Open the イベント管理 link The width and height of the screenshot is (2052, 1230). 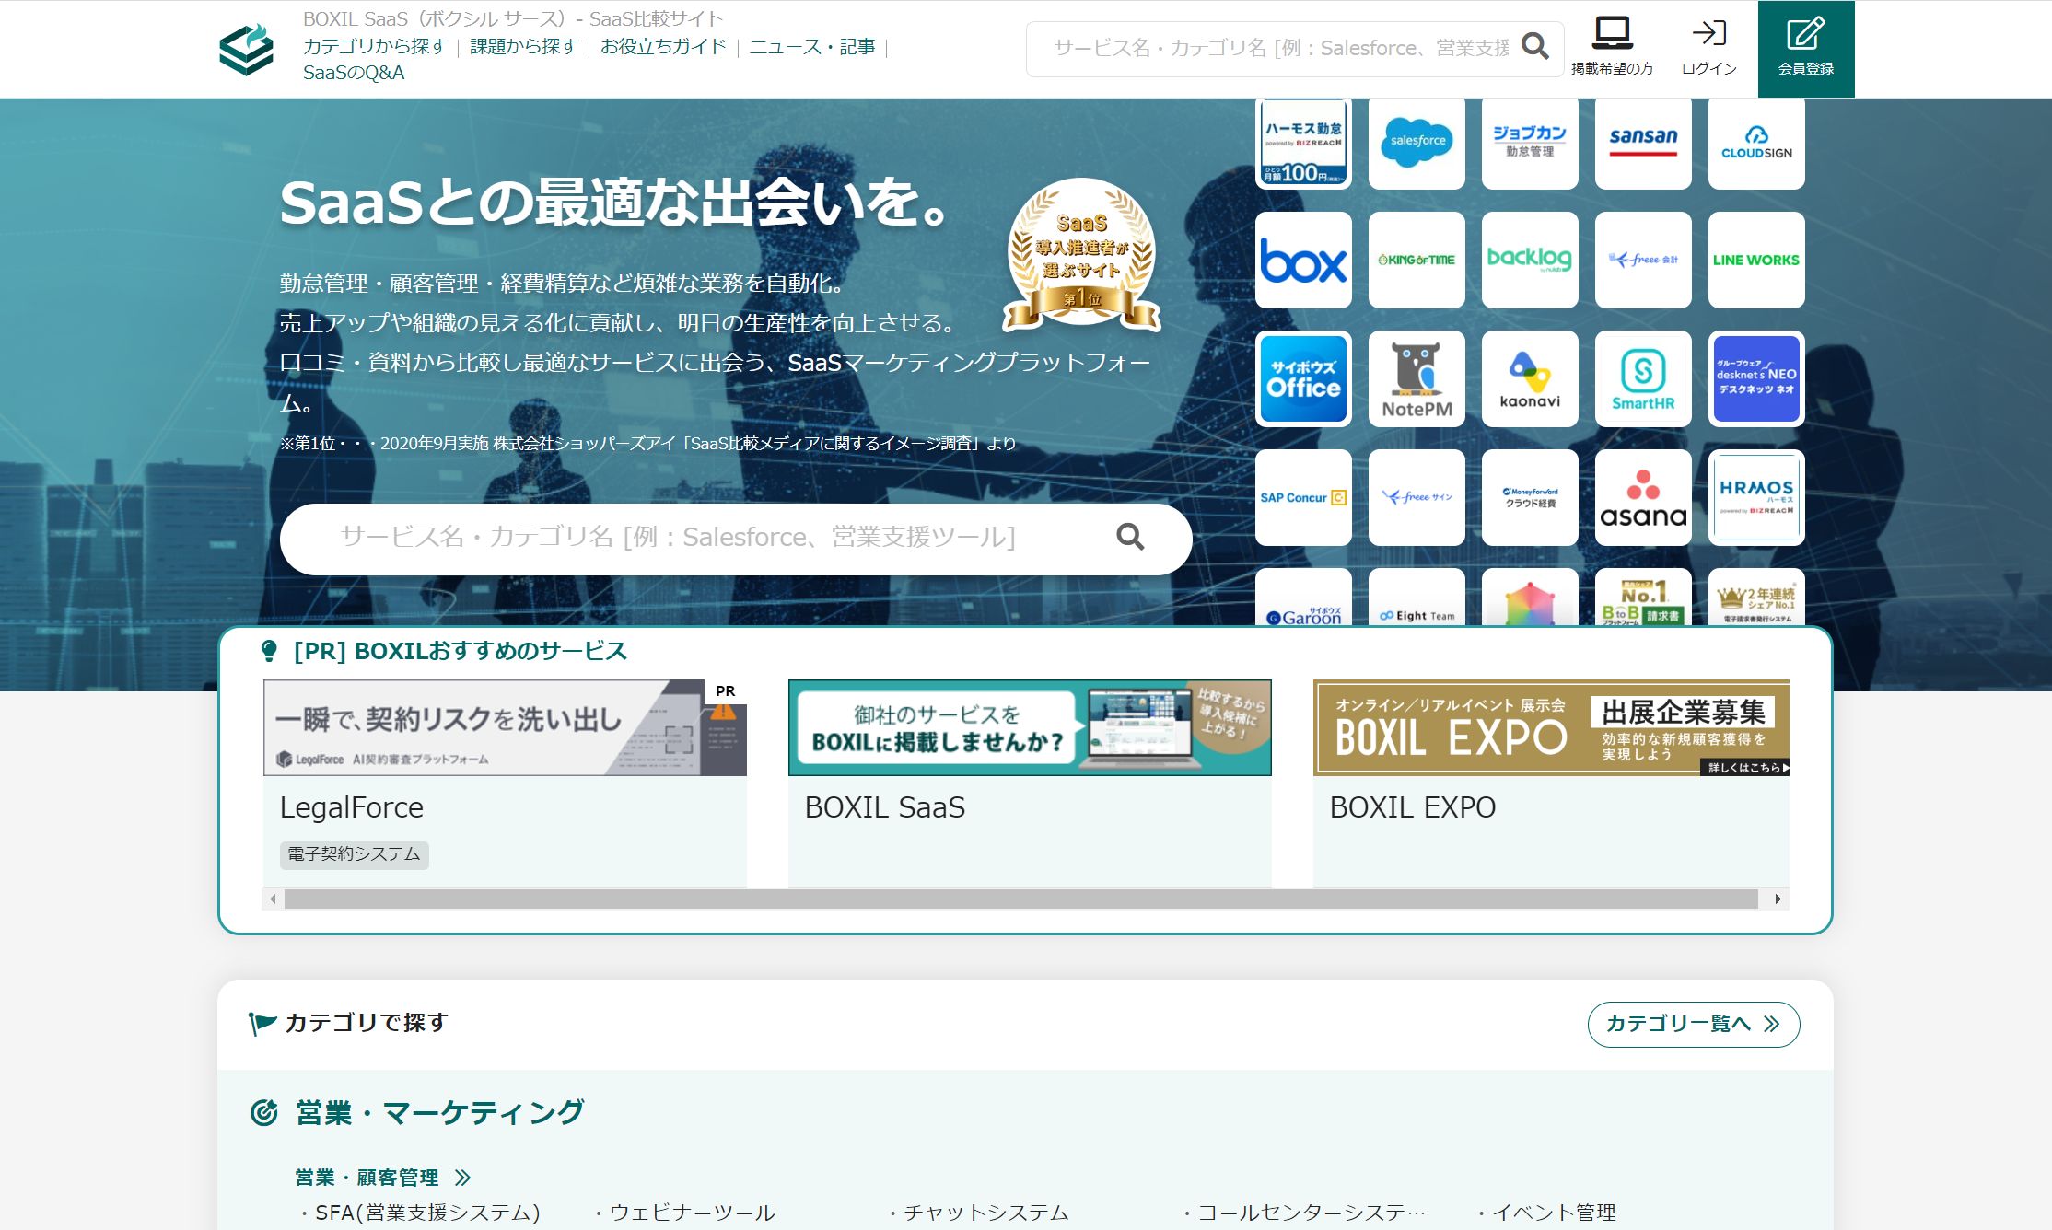(x=1554, y=1213)
